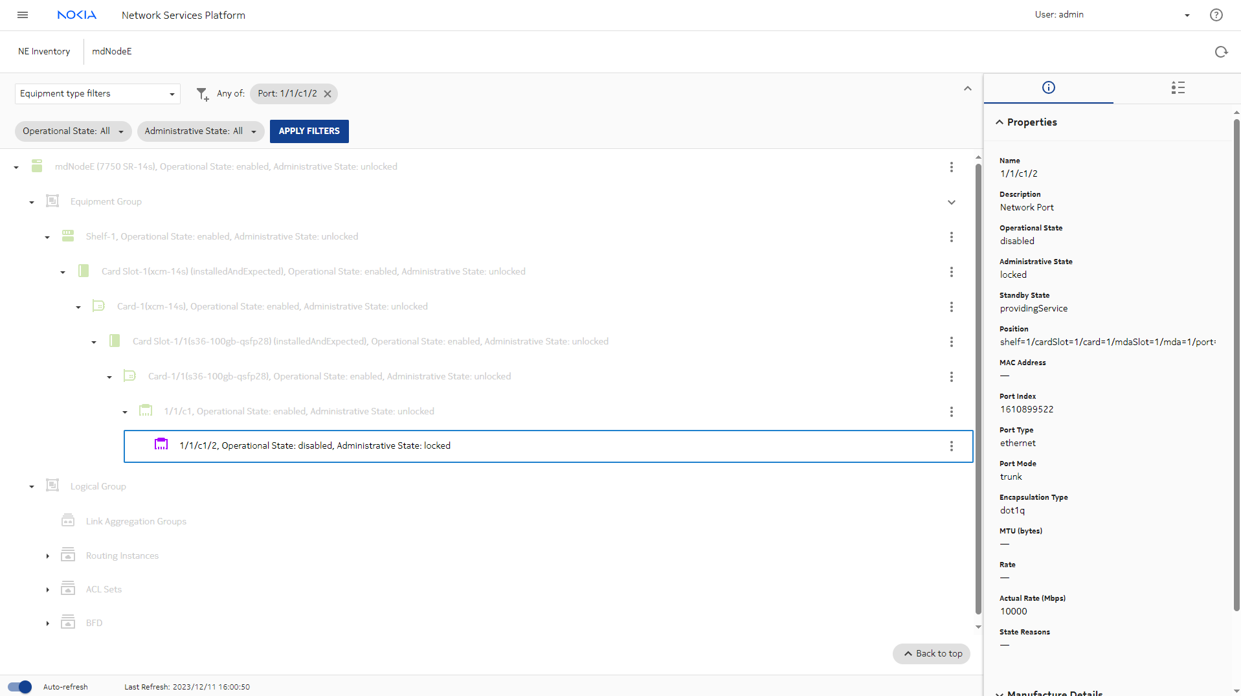Open more actions for Shelf-1 row
Screen dimensions: 1241x696
[951, 237]
